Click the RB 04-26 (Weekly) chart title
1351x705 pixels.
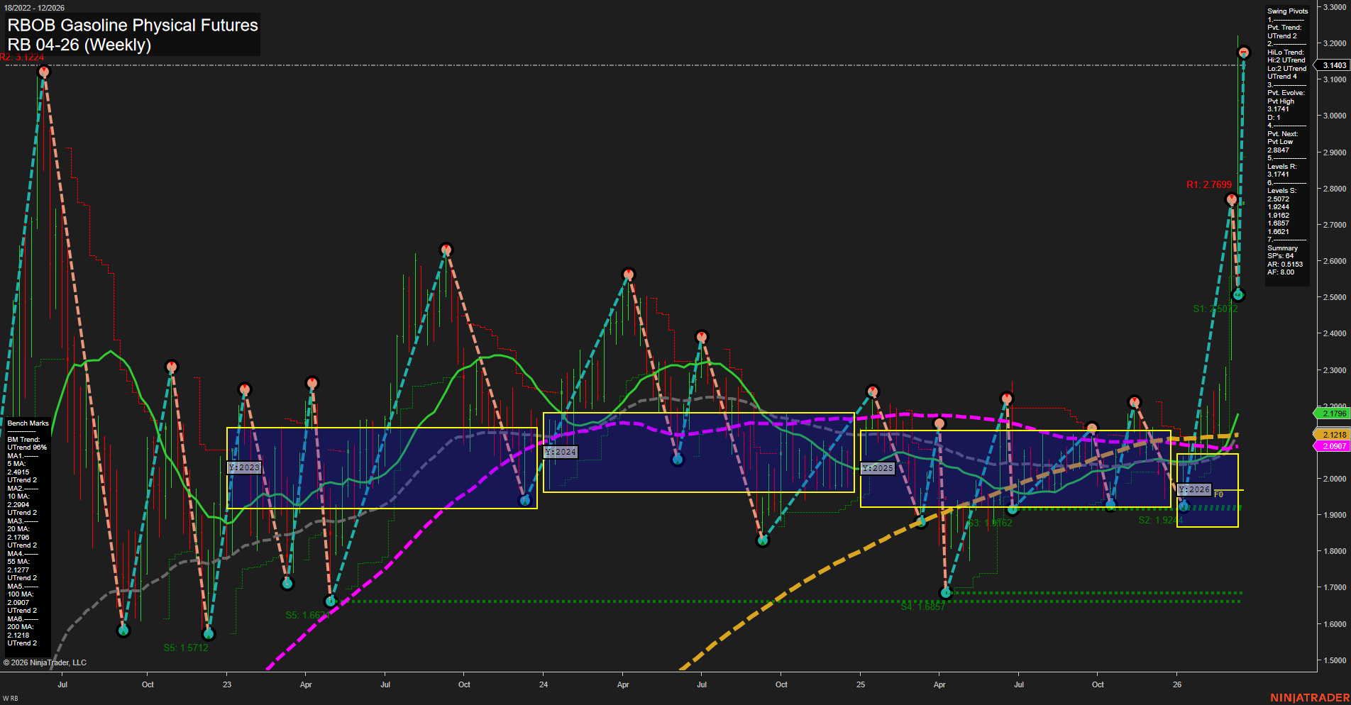[79, 45]
